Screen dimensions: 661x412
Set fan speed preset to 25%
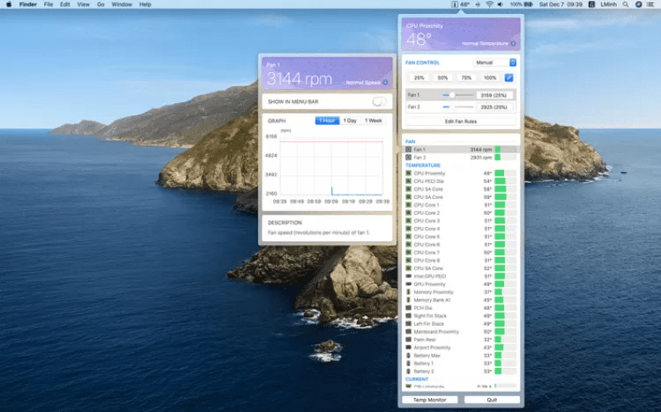click(419, 78)
